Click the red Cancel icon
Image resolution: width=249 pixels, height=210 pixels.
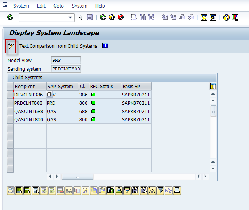[121, 17]
